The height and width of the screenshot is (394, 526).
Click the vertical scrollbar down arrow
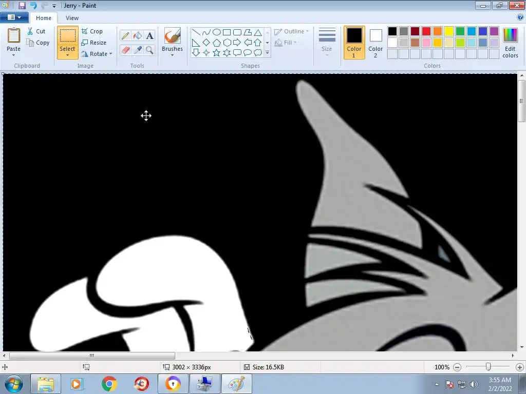click(x=522, y=347)
